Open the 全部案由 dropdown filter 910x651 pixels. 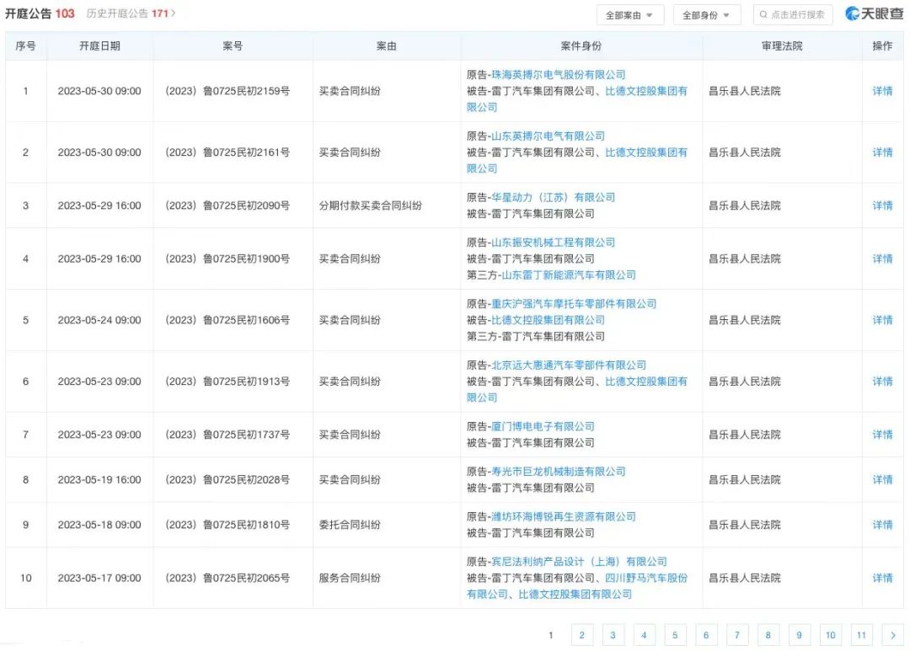(629, 15)
